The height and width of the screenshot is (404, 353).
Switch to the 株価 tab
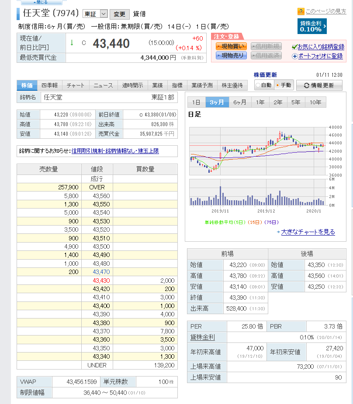pos(27,85)
